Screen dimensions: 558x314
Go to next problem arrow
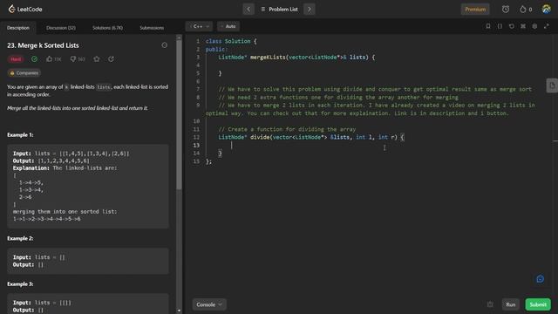[x=310, y=10]
